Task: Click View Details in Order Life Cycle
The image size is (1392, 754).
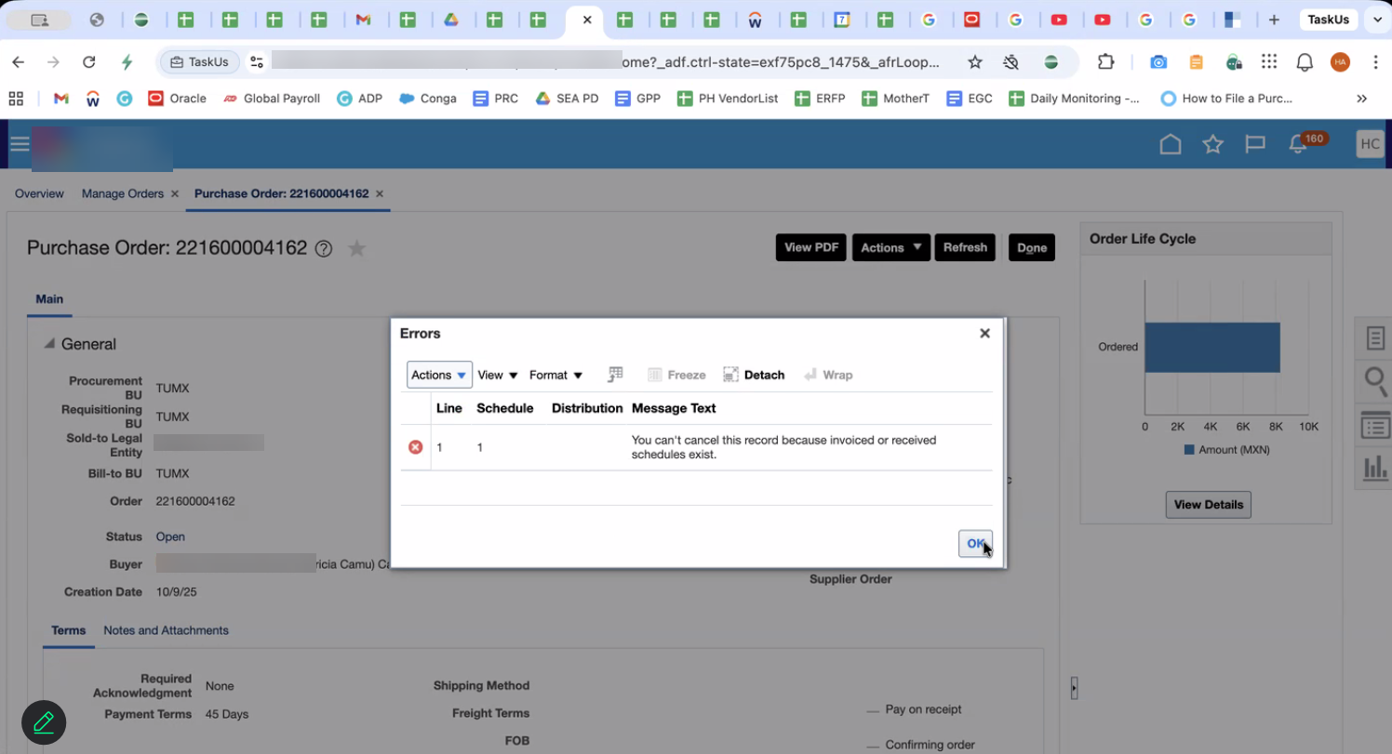Action: pos(1209,505)
